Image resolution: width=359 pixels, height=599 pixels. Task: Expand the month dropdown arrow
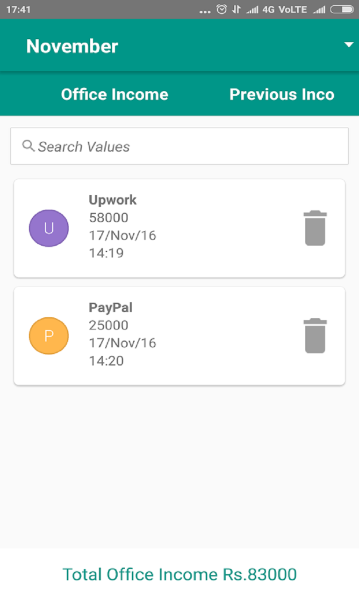(349, 45)
